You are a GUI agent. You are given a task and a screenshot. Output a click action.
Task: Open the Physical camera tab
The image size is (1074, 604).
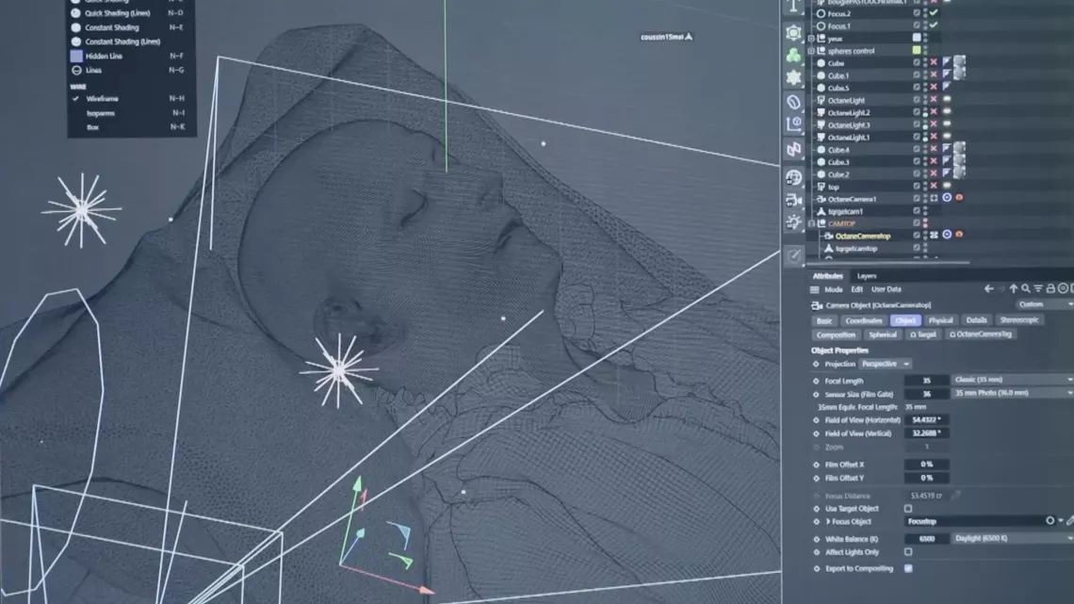[x=940, y=319]
